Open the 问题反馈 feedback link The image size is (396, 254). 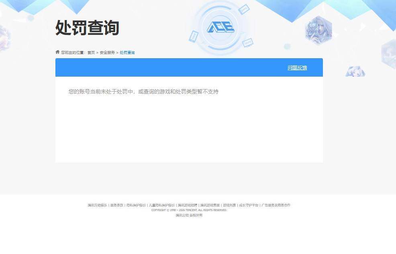click(x=298, y=67)
